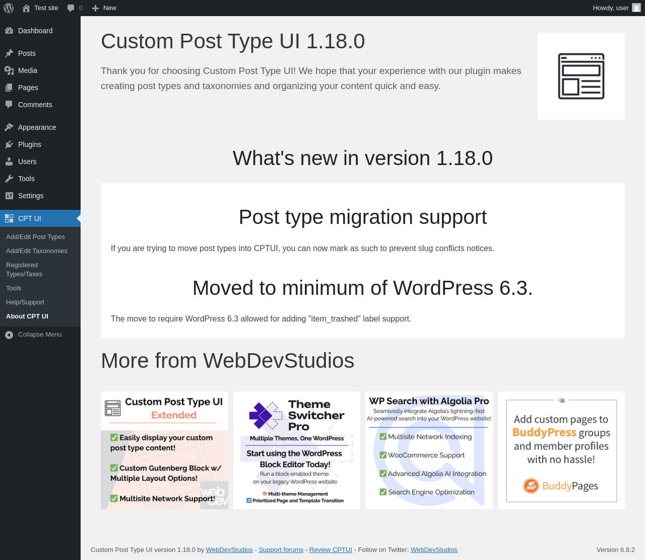Click the Media library icon

click(9, 70)
